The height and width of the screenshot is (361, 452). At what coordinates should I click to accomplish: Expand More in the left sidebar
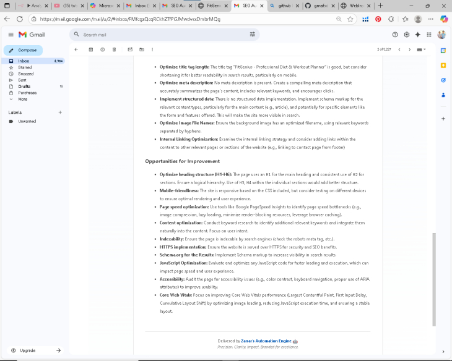[x=22, y=99]
